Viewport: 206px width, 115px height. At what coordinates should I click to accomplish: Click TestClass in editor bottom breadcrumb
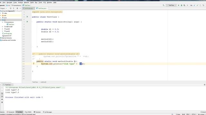35,82
